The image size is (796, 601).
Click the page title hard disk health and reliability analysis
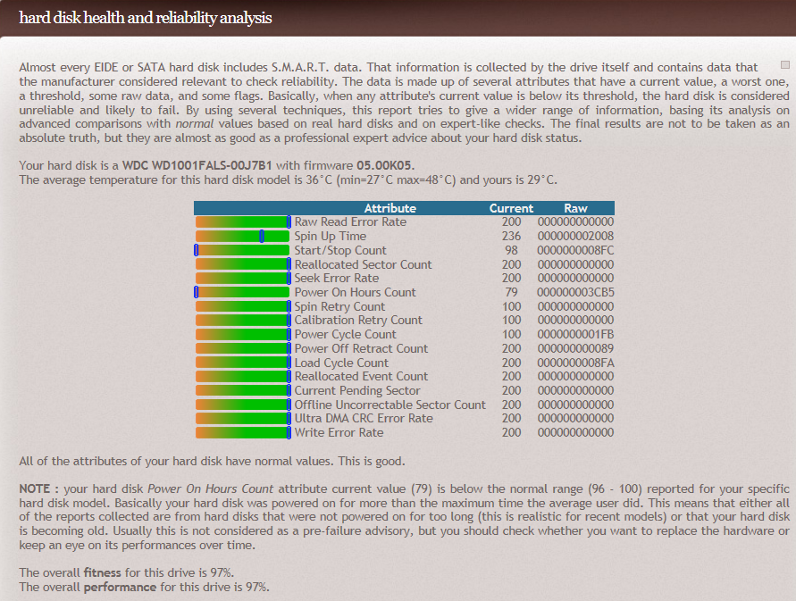[146, 18]
